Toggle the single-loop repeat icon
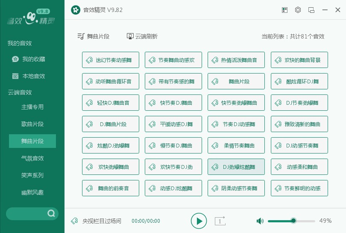The width and height of the screenshot is (346, 233). click(220, 221)
